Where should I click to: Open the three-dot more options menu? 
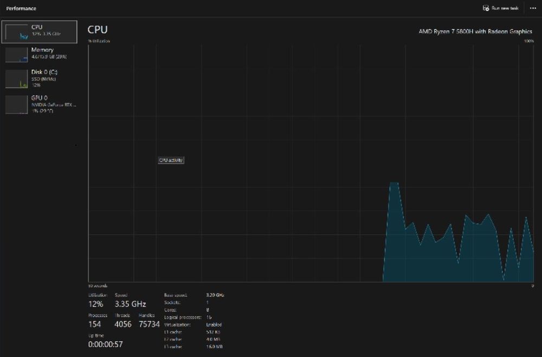click(533, 8)
